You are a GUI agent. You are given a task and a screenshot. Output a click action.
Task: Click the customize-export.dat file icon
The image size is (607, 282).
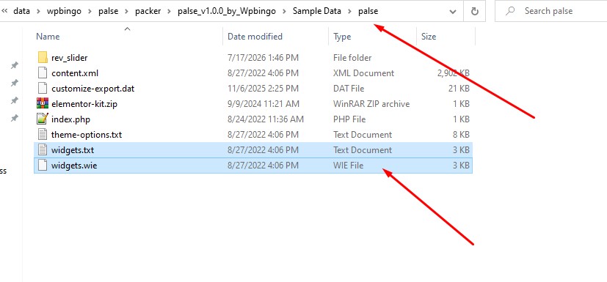[43, 89]
